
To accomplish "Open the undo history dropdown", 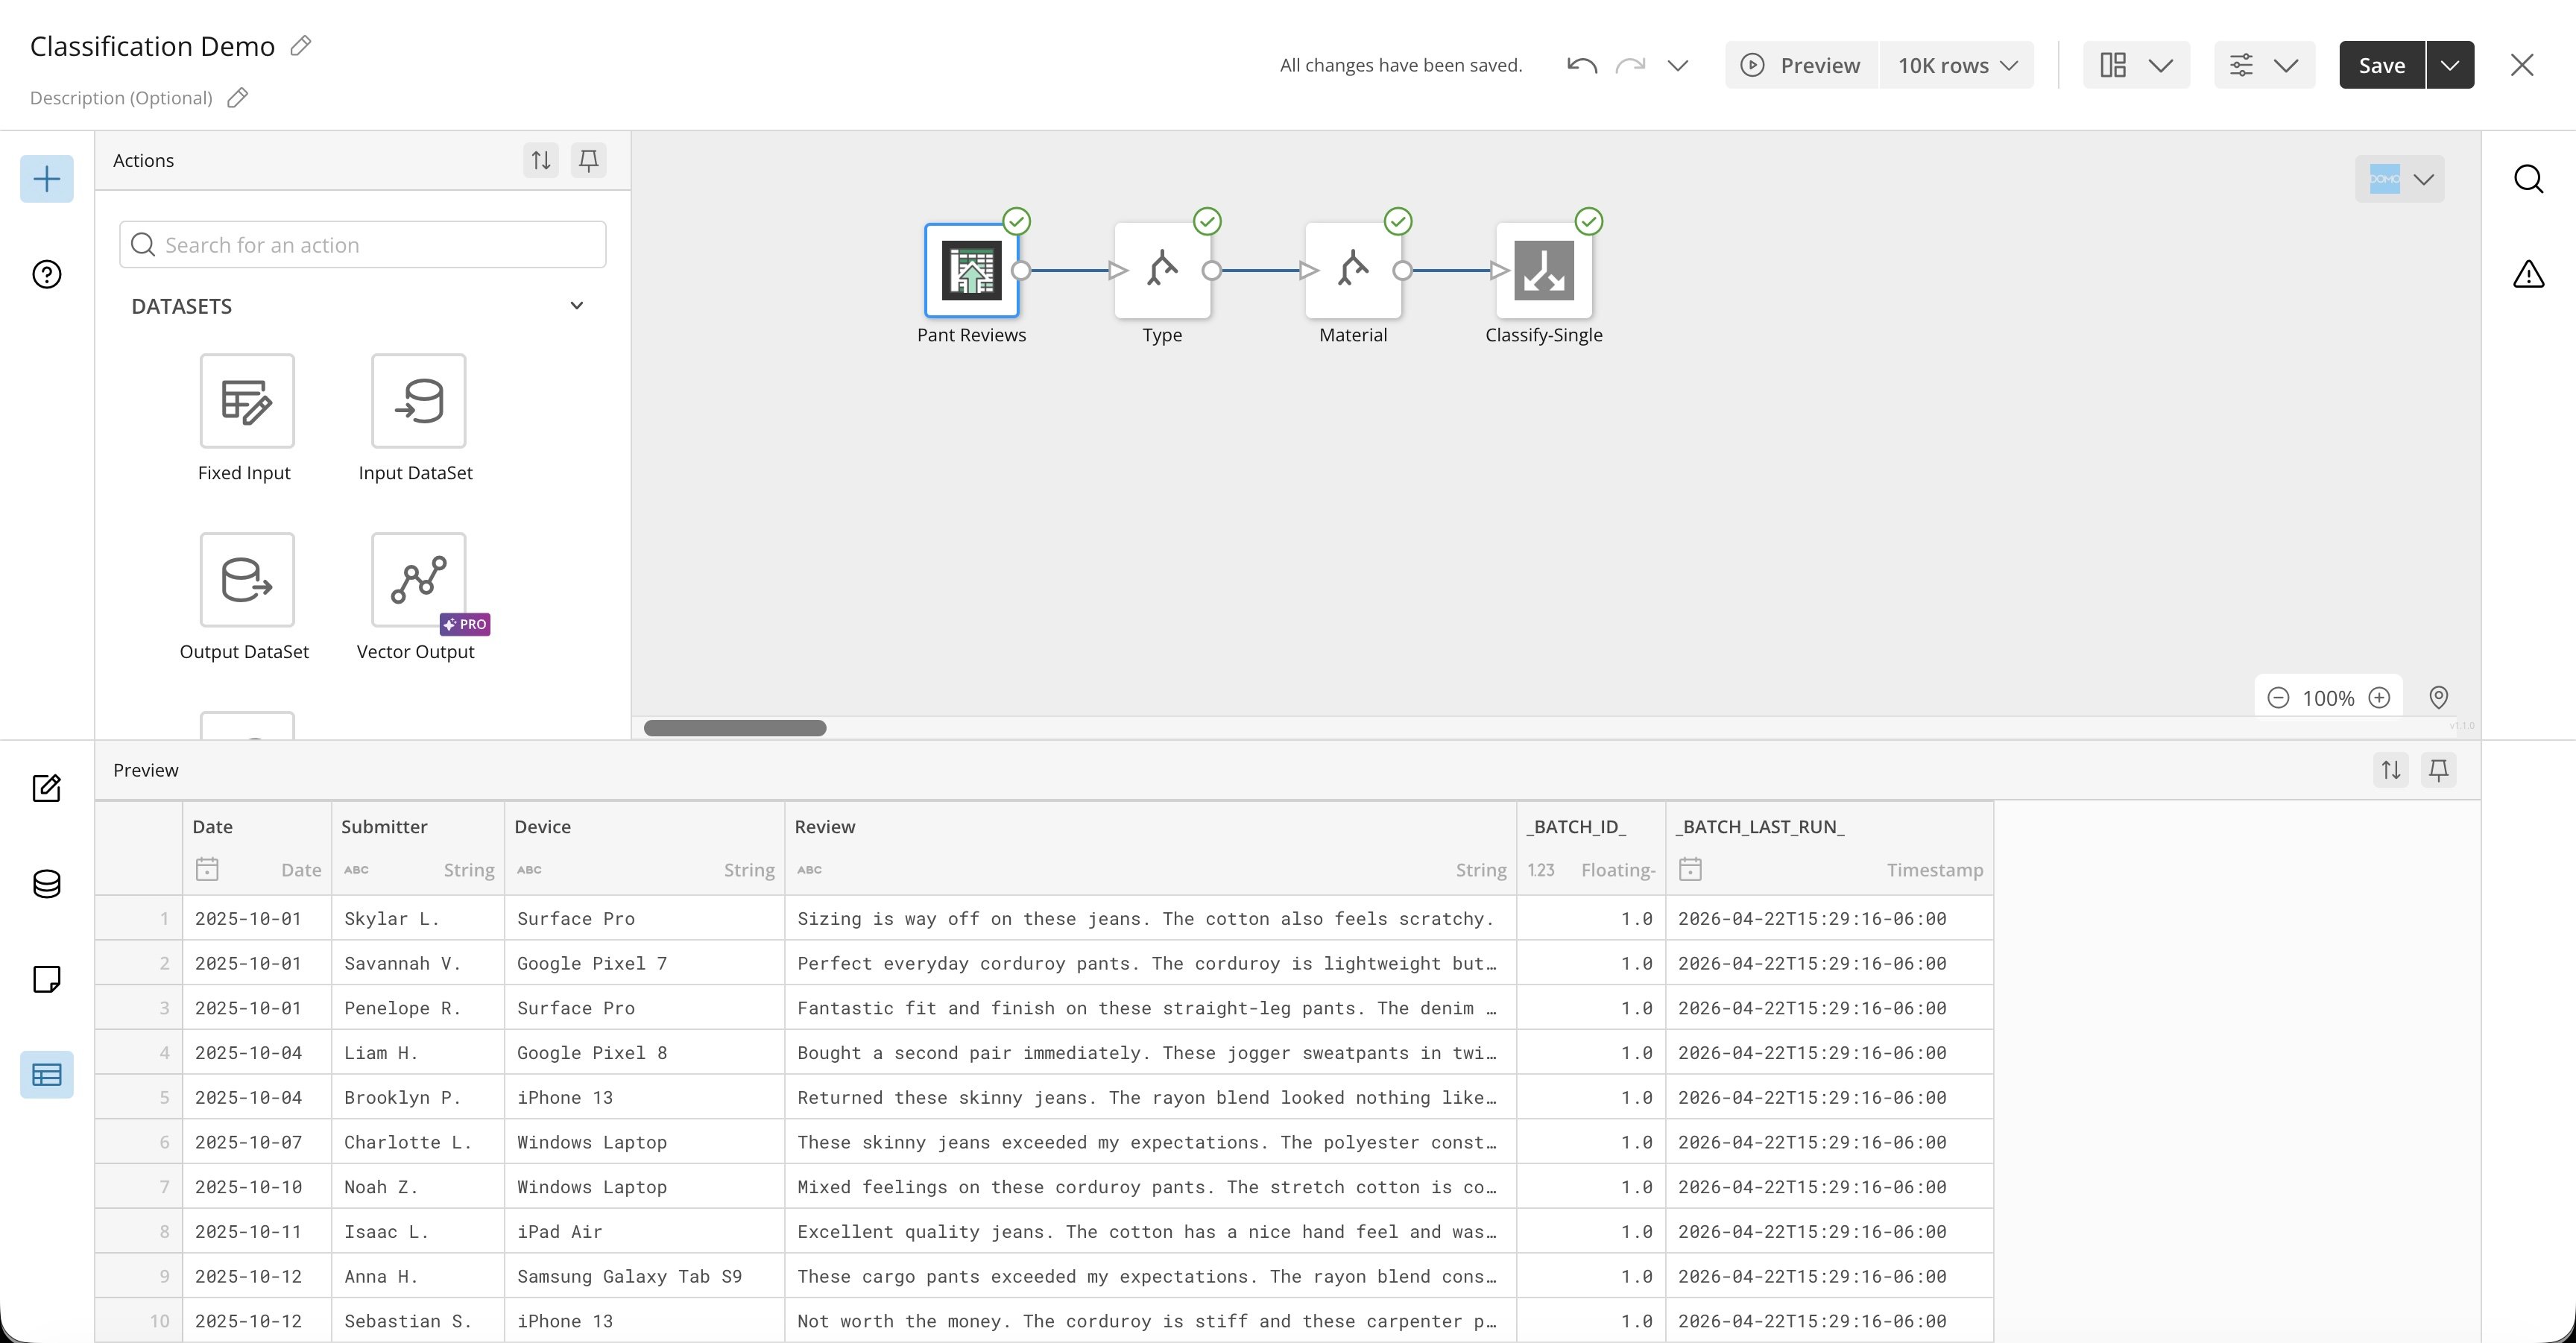I will [1678, 65].
